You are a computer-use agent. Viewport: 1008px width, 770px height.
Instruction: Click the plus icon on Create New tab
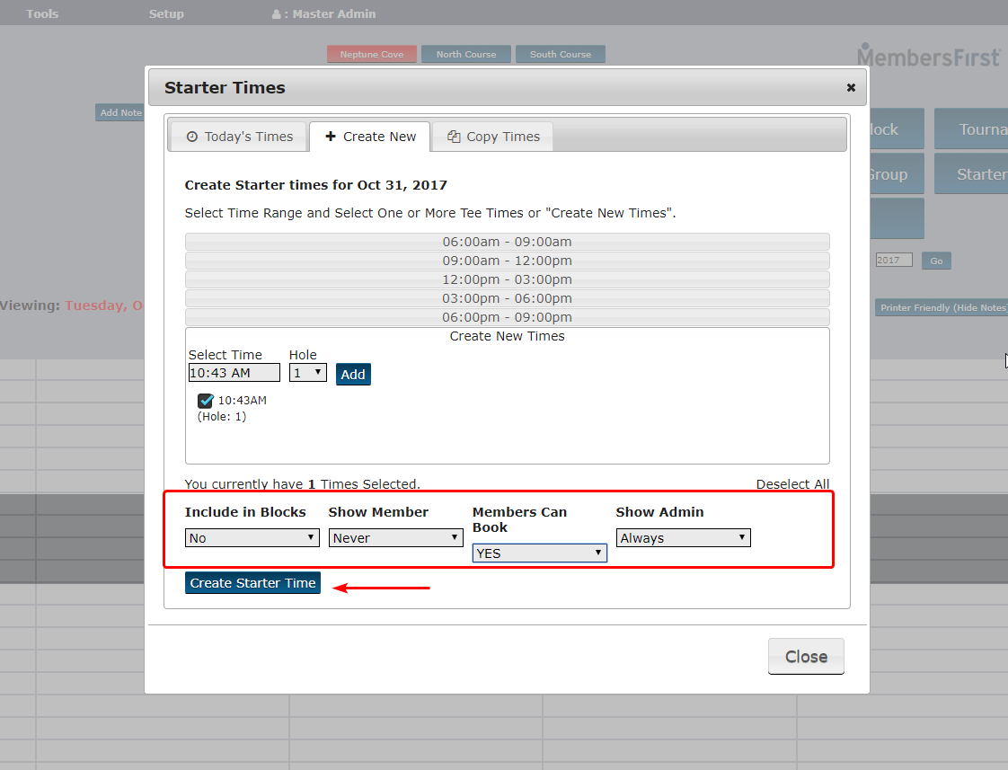coord(331,136)
